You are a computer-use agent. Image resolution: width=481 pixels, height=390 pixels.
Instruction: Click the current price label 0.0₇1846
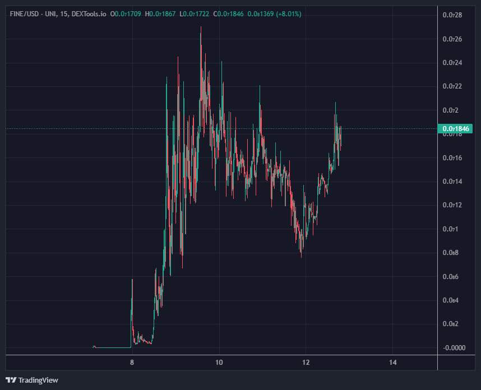455,129
